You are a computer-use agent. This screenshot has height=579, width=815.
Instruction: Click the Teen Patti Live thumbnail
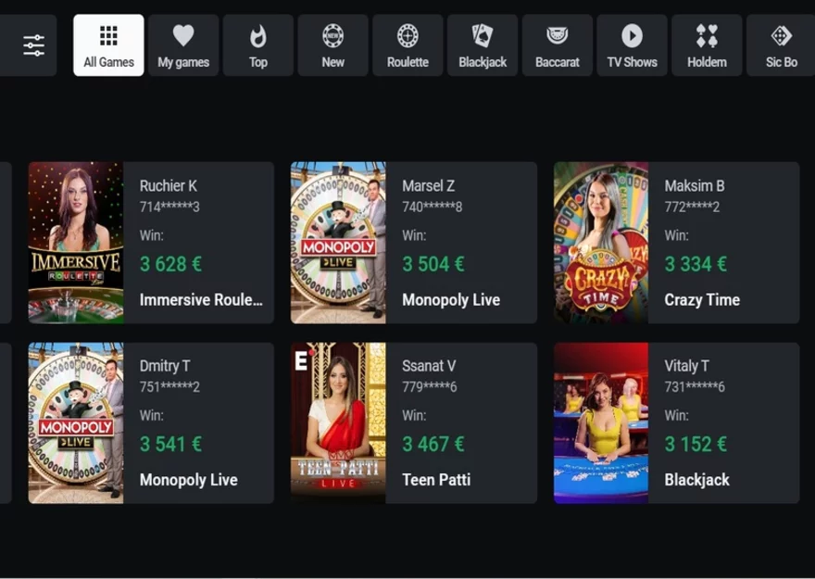coord(338,423)
